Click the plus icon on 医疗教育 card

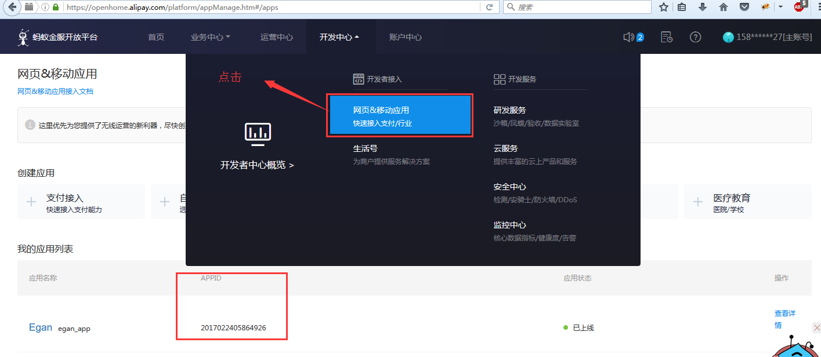(x=698, y=202)
